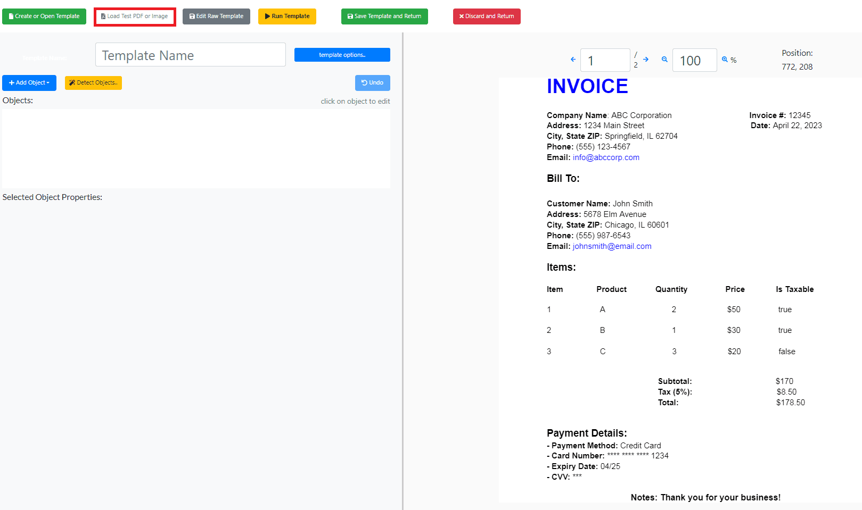This screenshot has height=510, width=862.
Task: Open Load Test PDF or Image
Action: point(135,16)
